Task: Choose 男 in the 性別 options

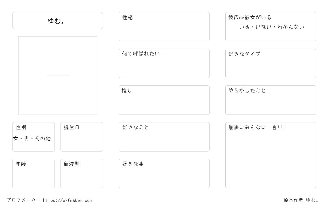Action: [x=27, y=138]
